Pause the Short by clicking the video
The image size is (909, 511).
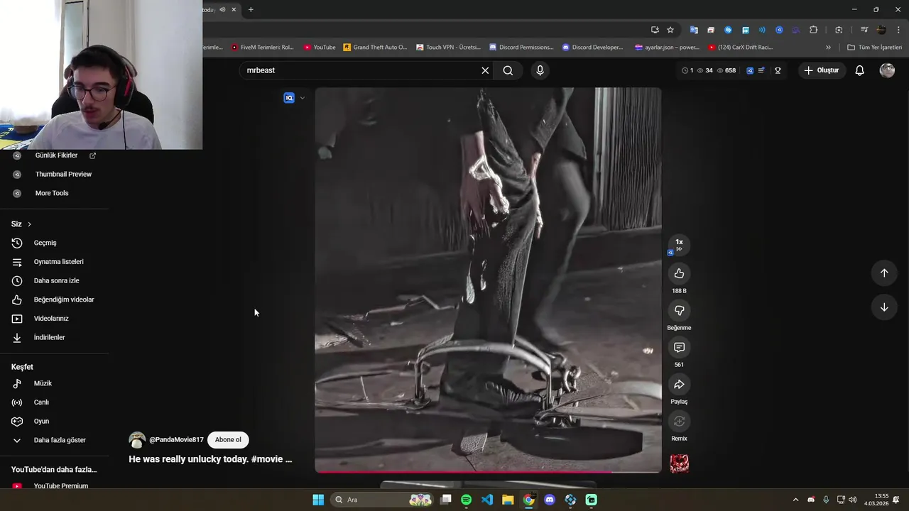[x=488, y=280]
